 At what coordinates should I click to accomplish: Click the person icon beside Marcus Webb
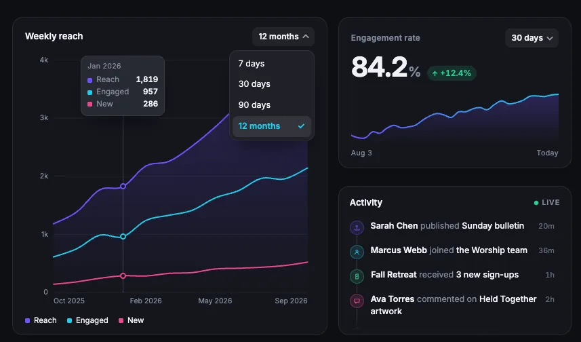(357, 252)
